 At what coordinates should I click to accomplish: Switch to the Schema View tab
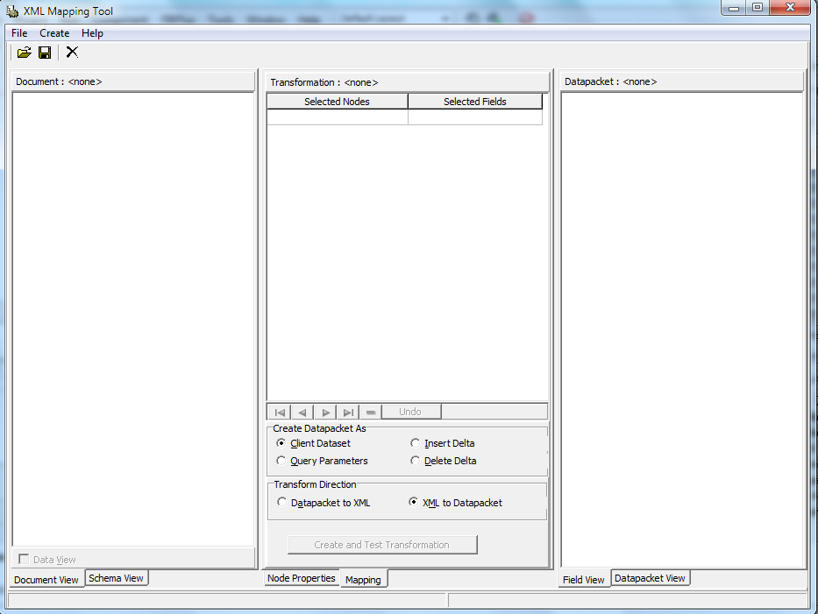click(116, 578)
